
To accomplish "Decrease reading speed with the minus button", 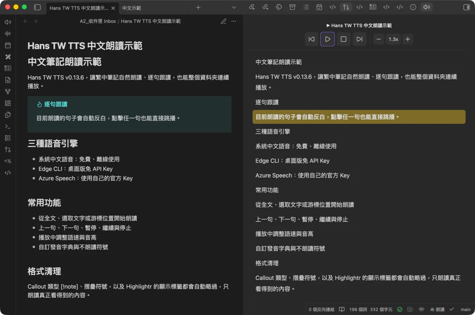I will (x=379, y=39).
